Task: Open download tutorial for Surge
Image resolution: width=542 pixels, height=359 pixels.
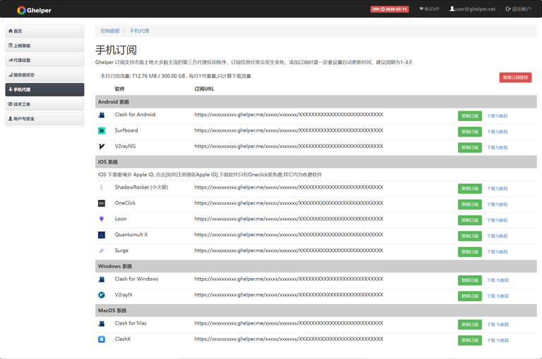Action: click(x=497, y=252)
